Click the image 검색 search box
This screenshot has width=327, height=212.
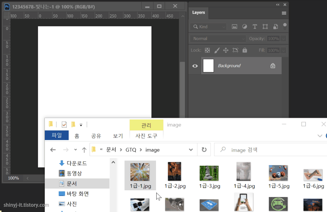click(x=271, y=150)
